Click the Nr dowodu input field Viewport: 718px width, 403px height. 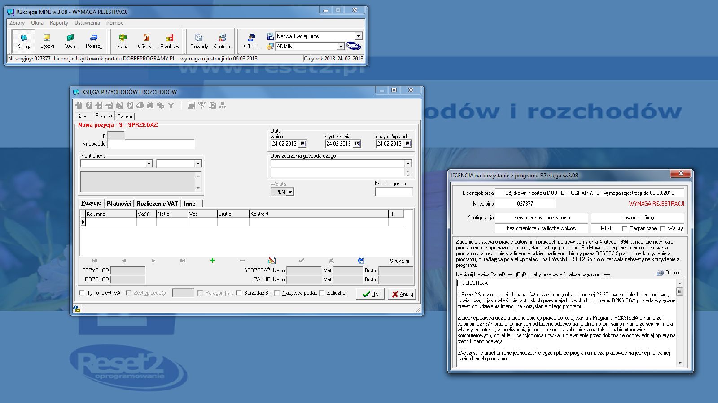[x=151, y=144]
